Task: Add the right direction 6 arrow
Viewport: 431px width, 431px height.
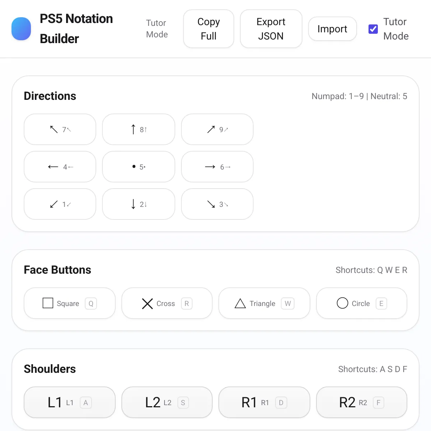Action: point(217,167)
